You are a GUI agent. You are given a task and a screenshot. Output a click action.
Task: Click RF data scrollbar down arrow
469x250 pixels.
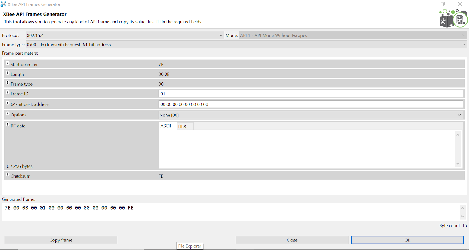[458, 164]
